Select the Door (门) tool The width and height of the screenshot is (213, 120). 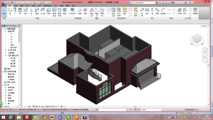click(15, 11)
